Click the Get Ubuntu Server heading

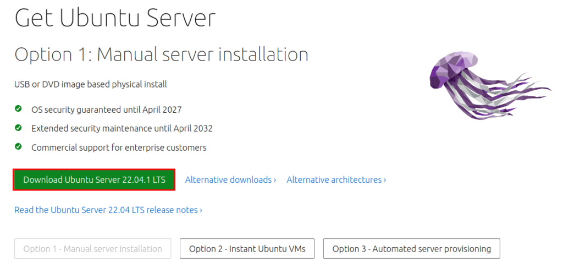click(x=115, y=19)
